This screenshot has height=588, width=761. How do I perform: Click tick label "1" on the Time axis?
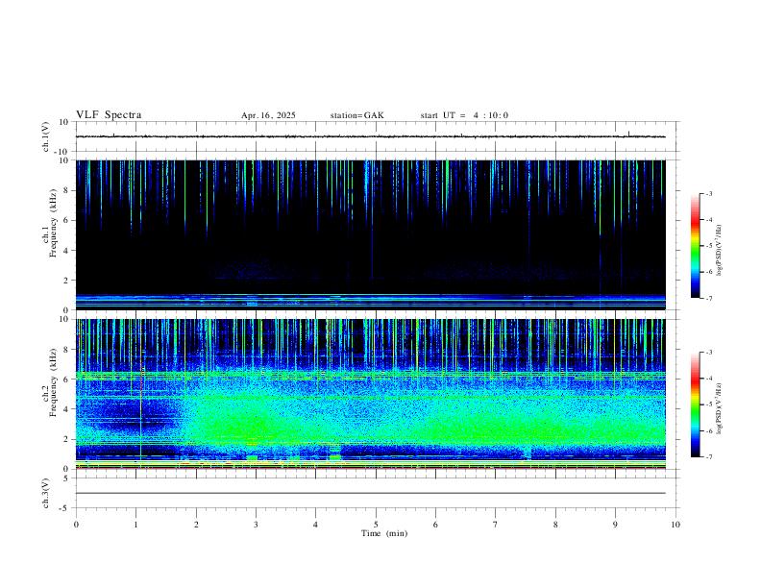coord(135,525)
